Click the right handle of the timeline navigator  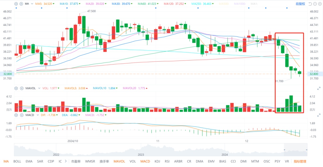pyautogui.click(x=307, y=150)
